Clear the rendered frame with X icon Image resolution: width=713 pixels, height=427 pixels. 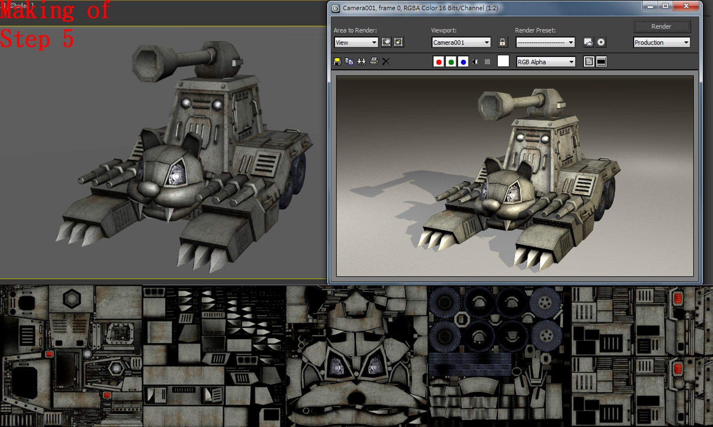pyautogui.click(x=386, y=62)
